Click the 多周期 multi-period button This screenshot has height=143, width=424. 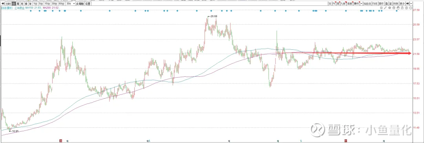[80, 4]
